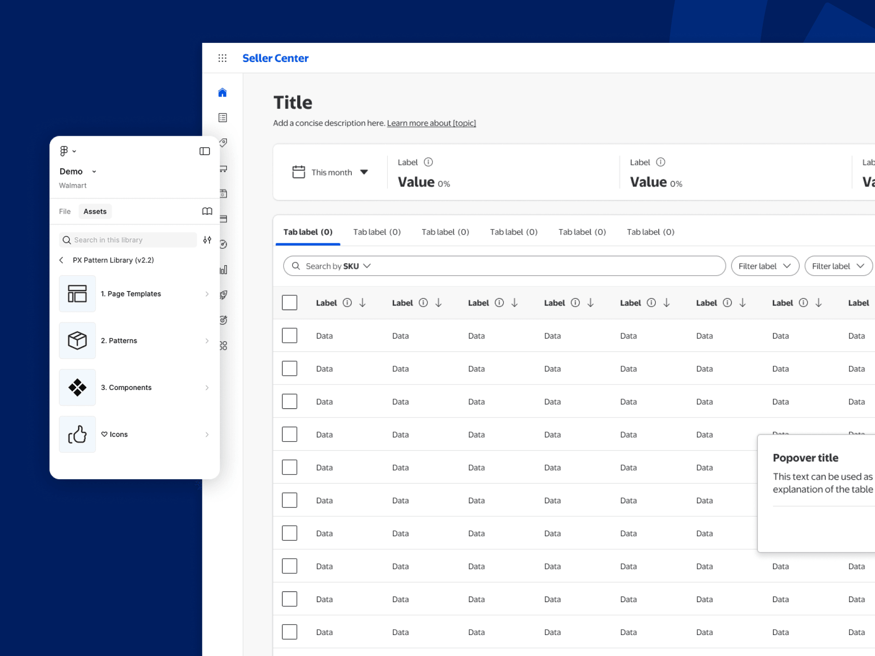The image size is (875, 656).
Task: Expand the Icons section chevron
Action: (x=207, y=435)
